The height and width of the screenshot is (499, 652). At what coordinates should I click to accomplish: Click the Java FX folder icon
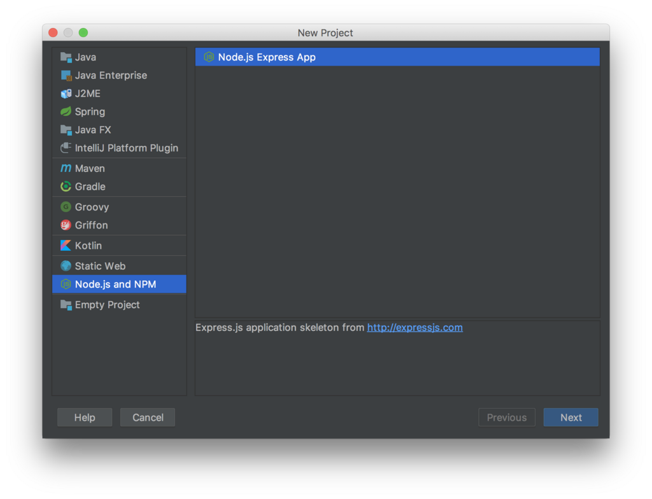point(66,130)
